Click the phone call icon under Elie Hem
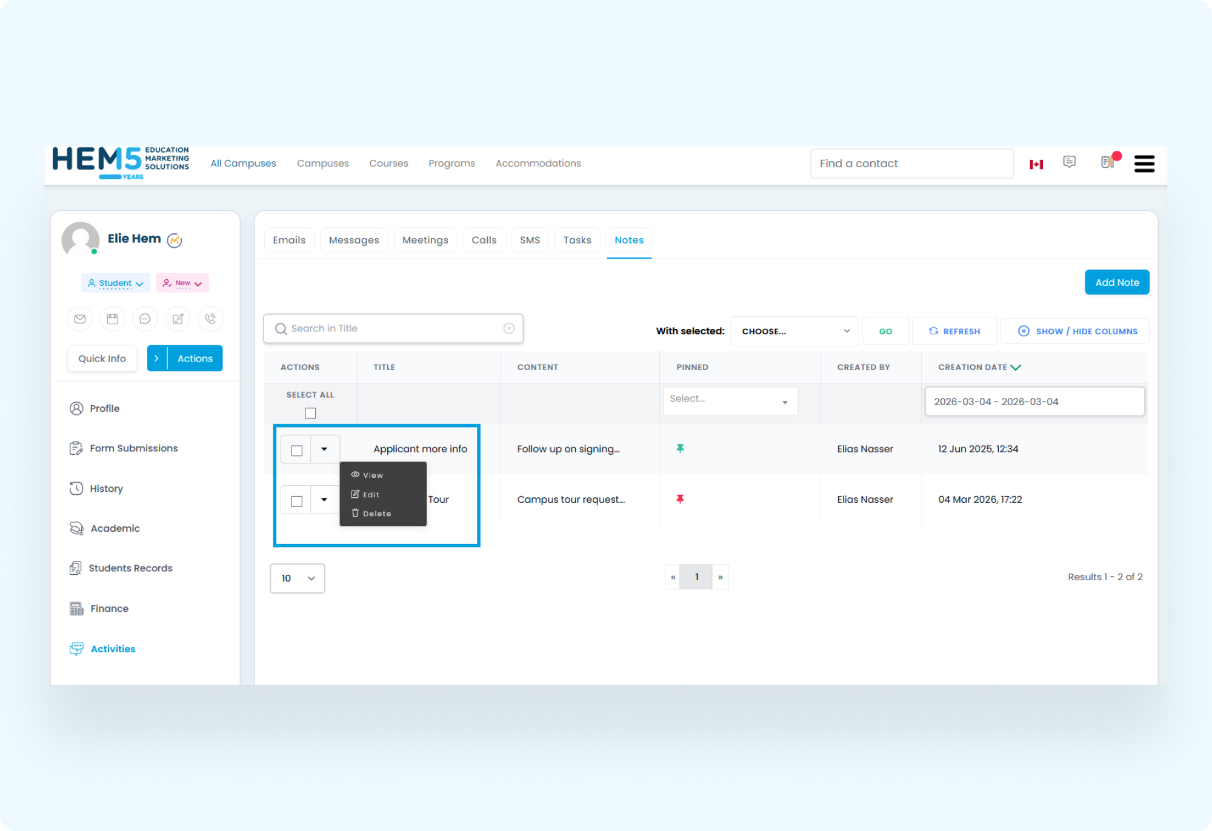Screen dimensions: 1212x831 point(210,319)
